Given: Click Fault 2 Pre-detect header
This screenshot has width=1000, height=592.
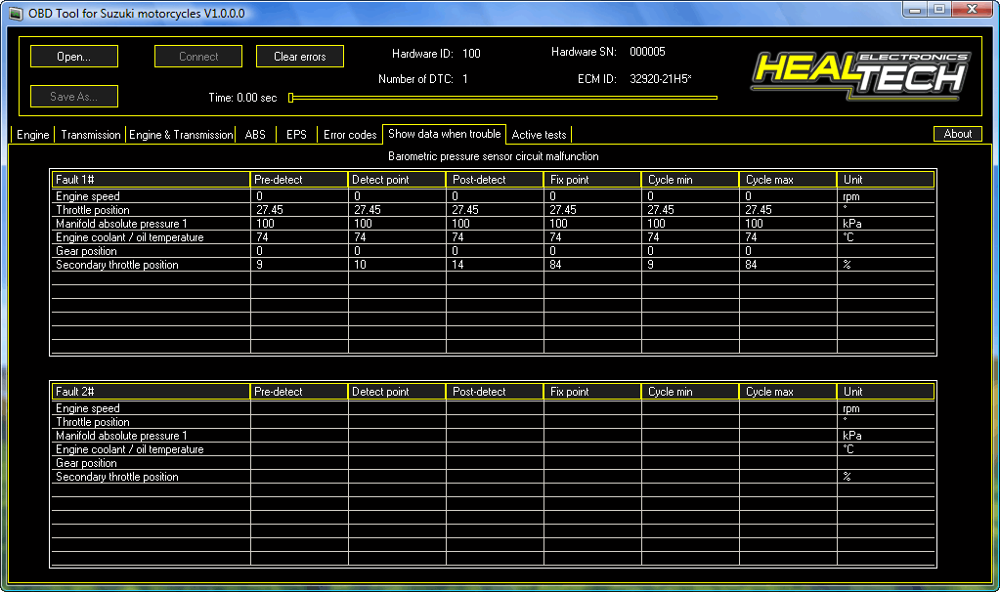Looking at the screenshot, I should click(x=299, y=392).
